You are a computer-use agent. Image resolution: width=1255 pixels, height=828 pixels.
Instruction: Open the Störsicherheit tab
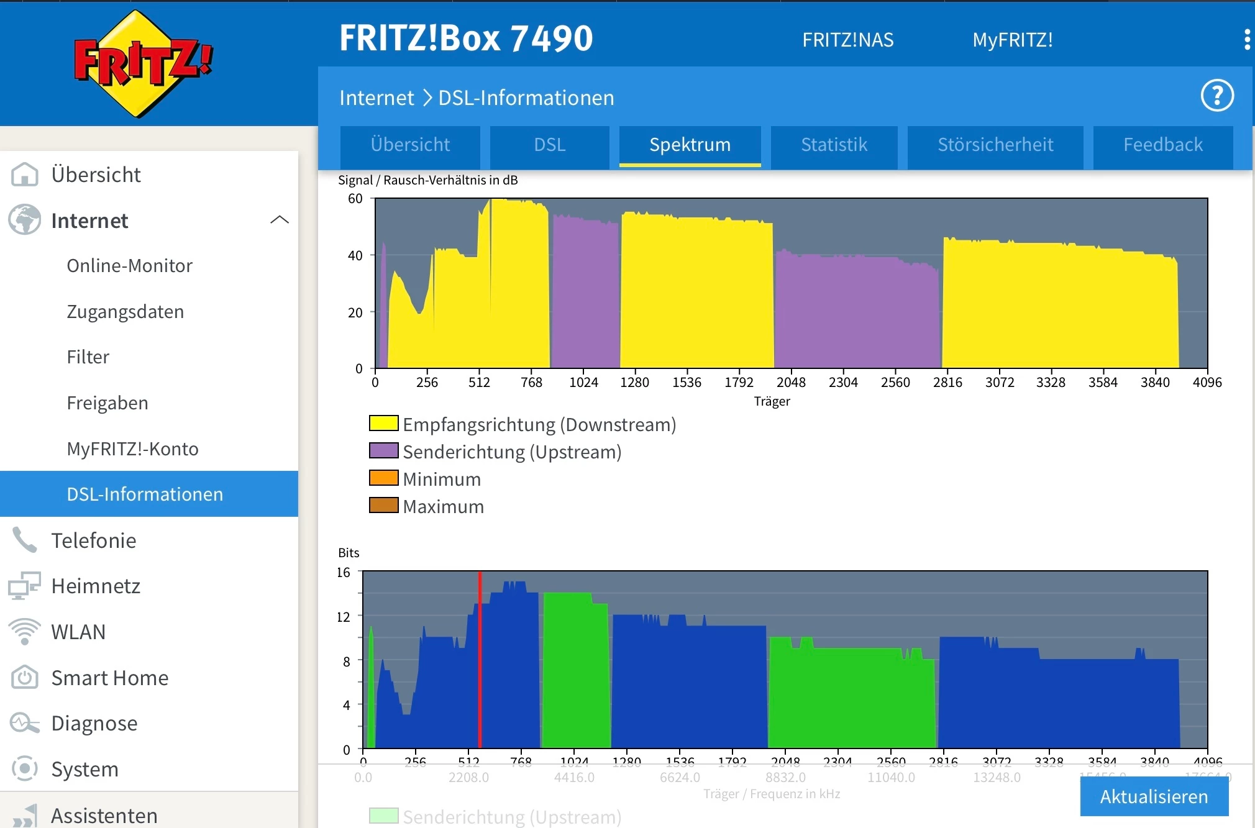click(995, 145)
